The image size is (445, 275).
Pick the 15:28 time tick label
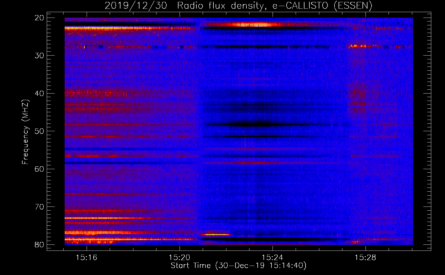pos(366,258)
